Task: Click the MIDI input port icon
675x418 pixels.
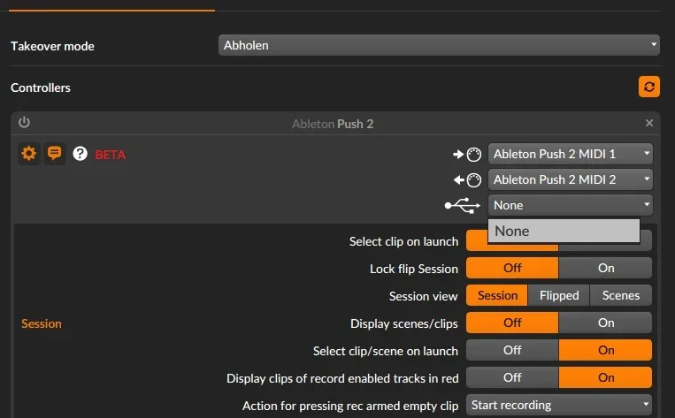Action: pyautogui.click(x=467, y=154)
